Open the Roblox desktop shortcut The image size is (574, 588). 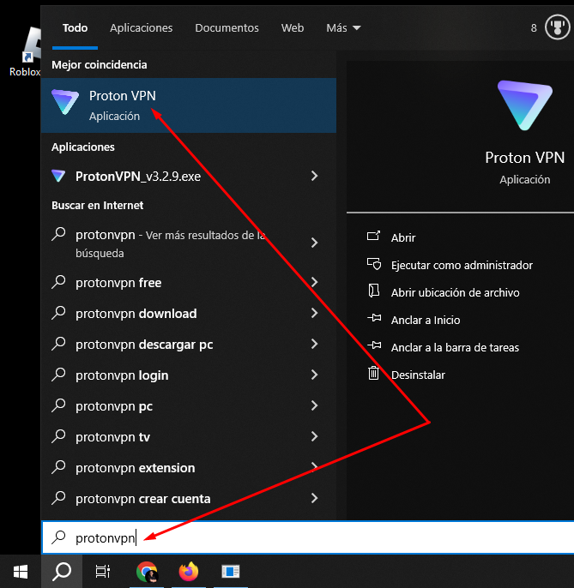(x=27, y=53)
